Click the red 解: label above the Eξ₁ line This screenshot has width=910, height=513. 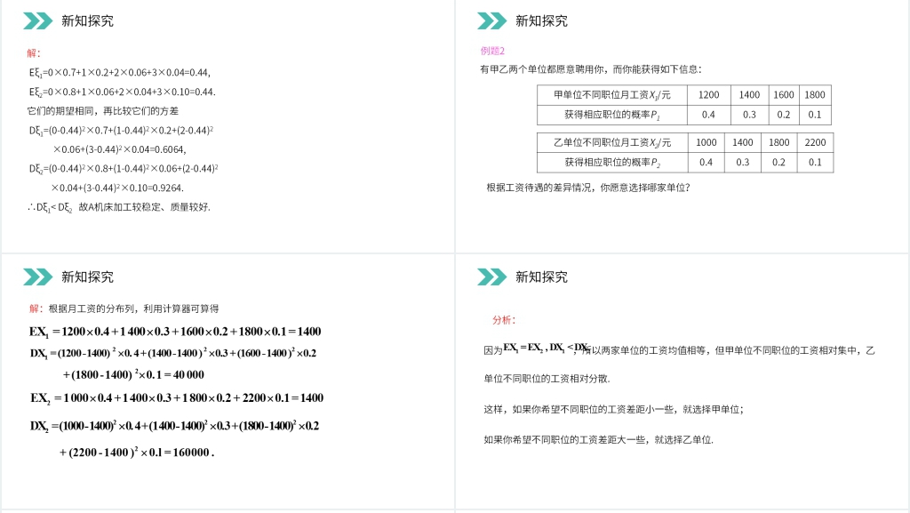click(x=34, y=53)
